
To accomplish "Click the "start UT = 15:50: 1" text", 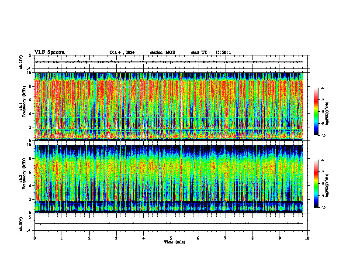I will pyautogui.click(x=211, y=52).
